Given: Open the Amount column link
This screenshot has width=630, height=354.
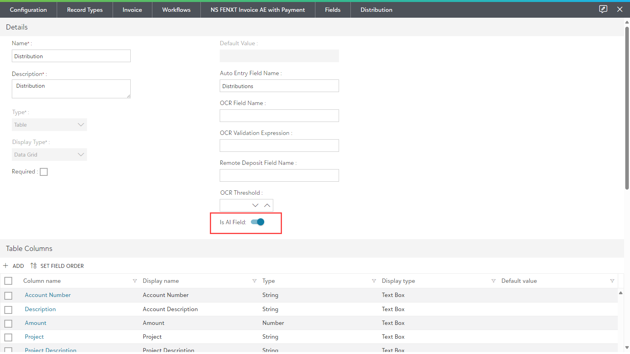Looking at the screenshot, I should point(35,323).
